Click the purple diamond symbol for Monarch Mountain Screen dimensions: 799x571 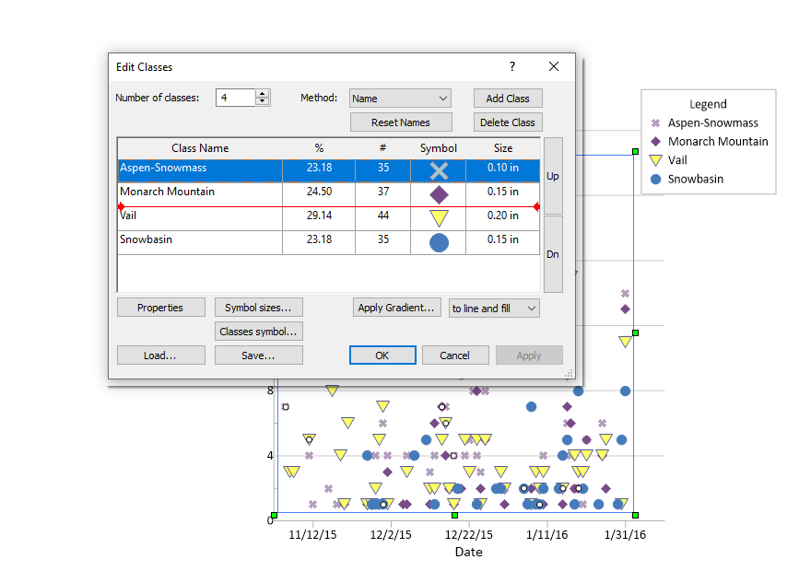(x=438, y=194)
